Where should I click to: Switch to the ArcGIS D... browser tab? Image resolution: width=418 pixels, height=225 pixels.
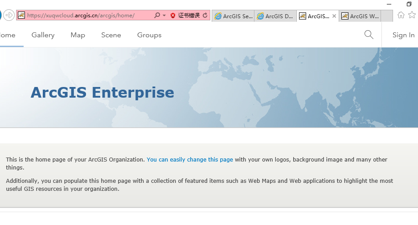click(x=275, y=16)
